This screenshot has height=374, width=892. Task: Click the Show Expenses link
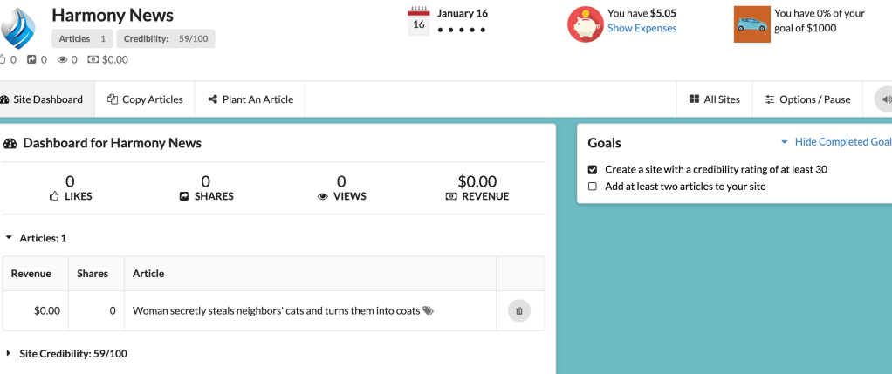point(642,28)
